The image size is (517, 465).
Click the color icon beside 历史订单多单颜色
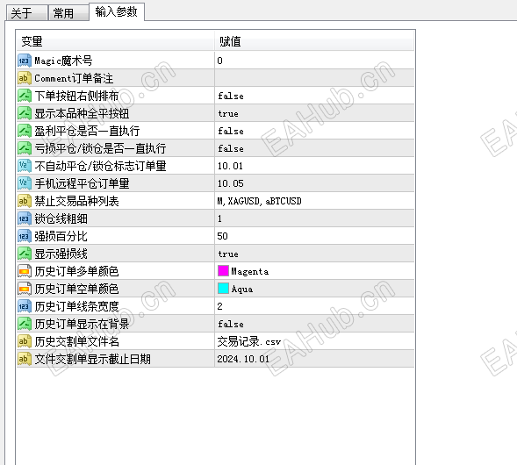click(x=25, y=271)
